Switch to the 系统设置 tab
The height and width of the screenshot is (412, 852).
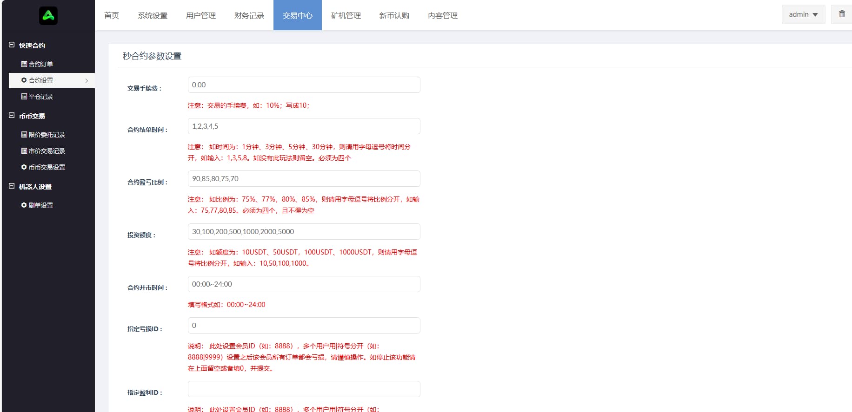click(153, 16)
